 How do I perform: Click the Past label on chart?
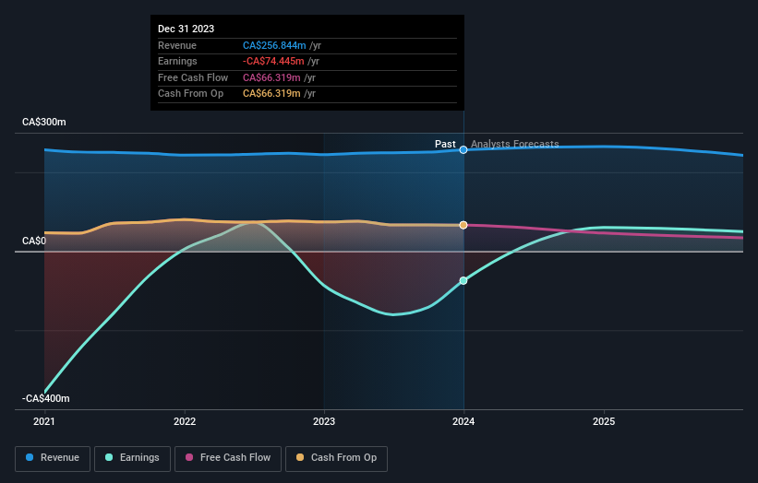[x=445, y=145]
